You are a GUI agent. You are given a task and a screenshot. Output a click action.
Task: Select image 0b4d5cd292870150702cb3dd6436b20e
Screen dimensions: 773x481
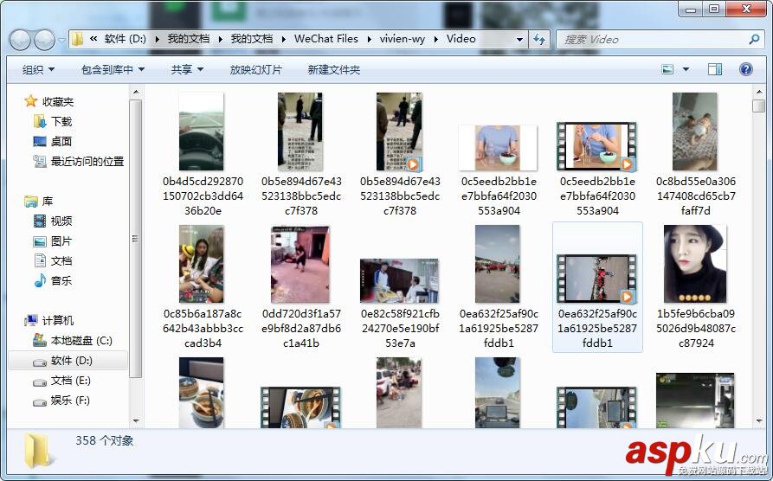point(201,131)
